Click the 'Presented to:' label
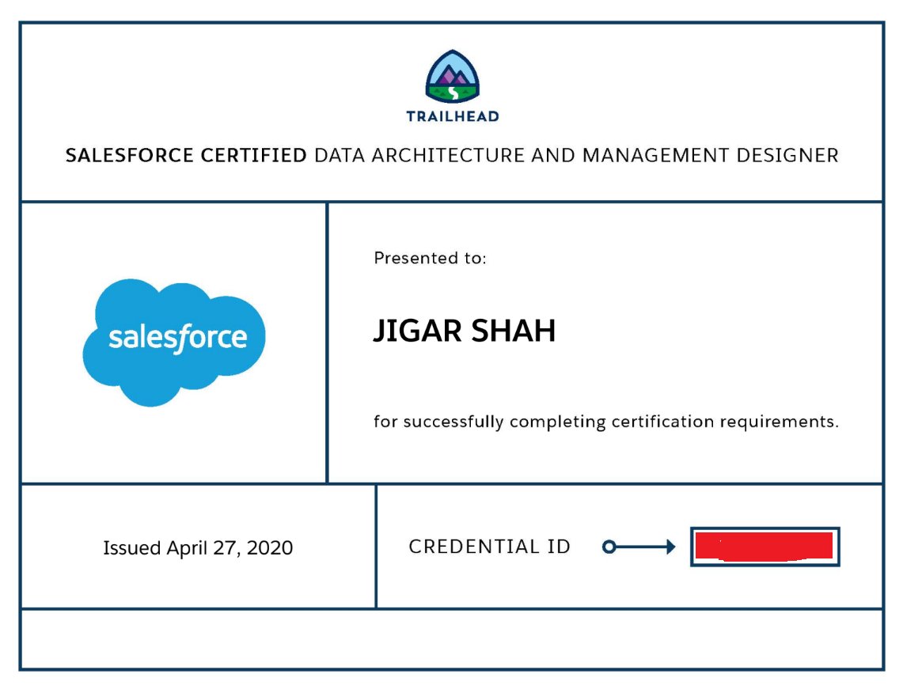 431,258
